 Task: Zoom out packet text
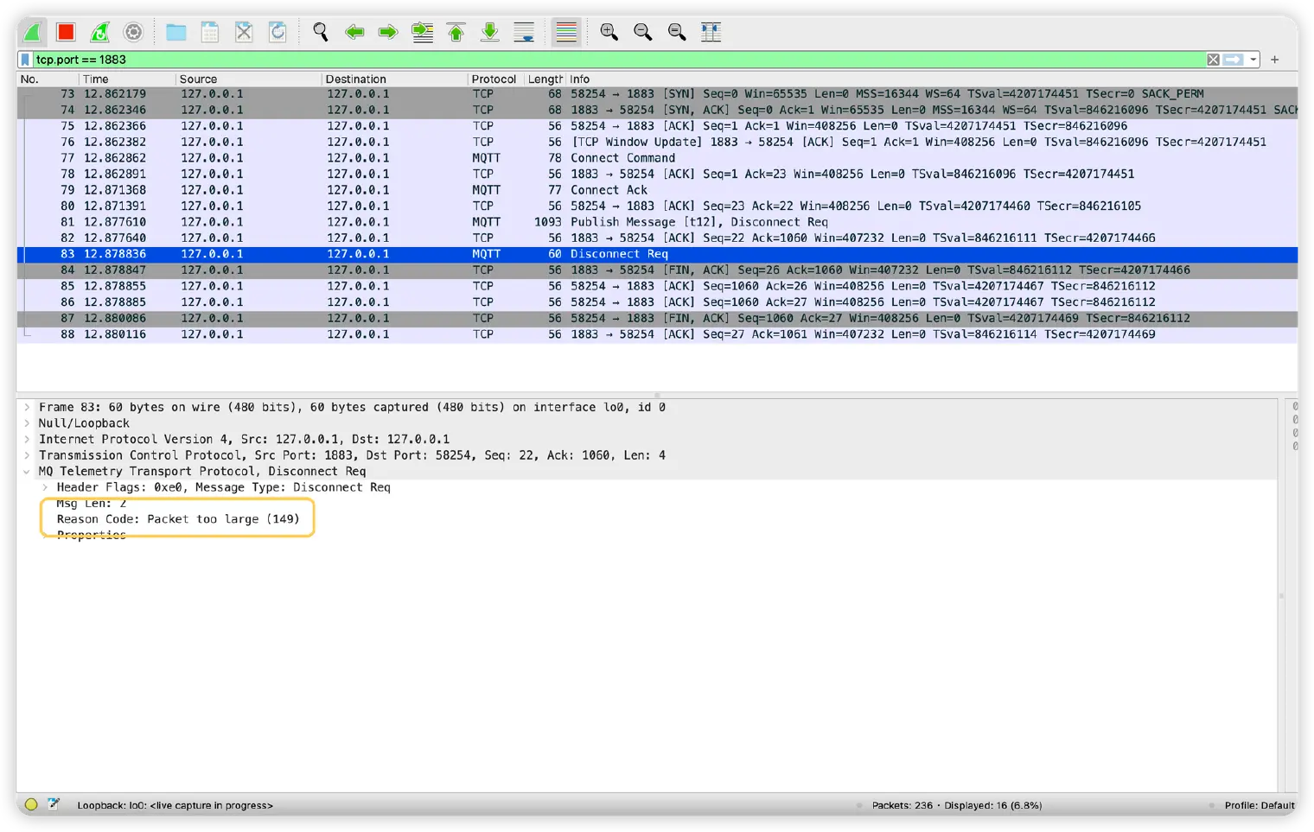[x=643, y=32]
